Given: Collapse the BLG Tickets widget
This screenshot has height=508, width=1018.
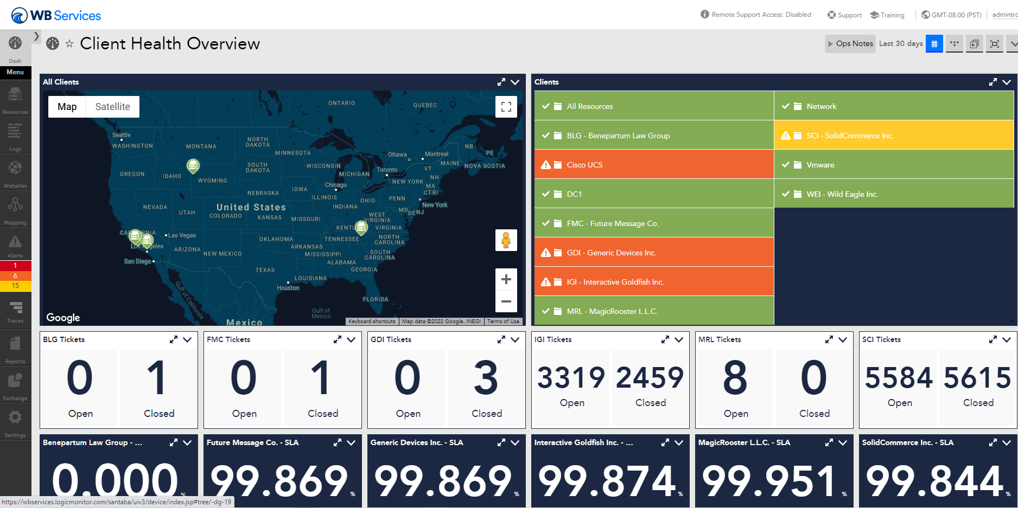Looking at the screenshot, I should click(x=188, y=340).
